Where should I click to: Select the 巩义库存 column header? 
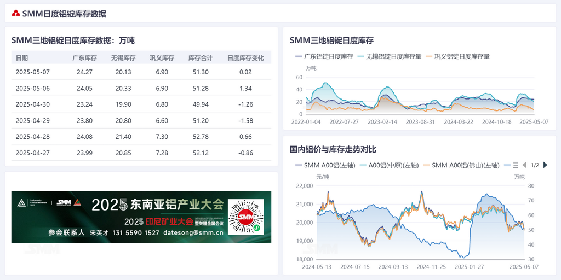point(162,58)
